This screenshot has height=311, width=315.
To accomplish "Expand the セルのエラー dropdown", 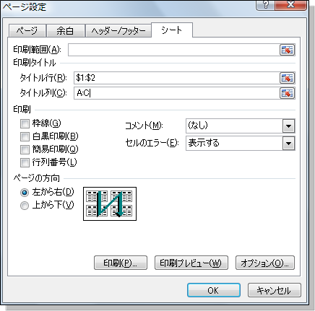I will click(x=288, y=144).
